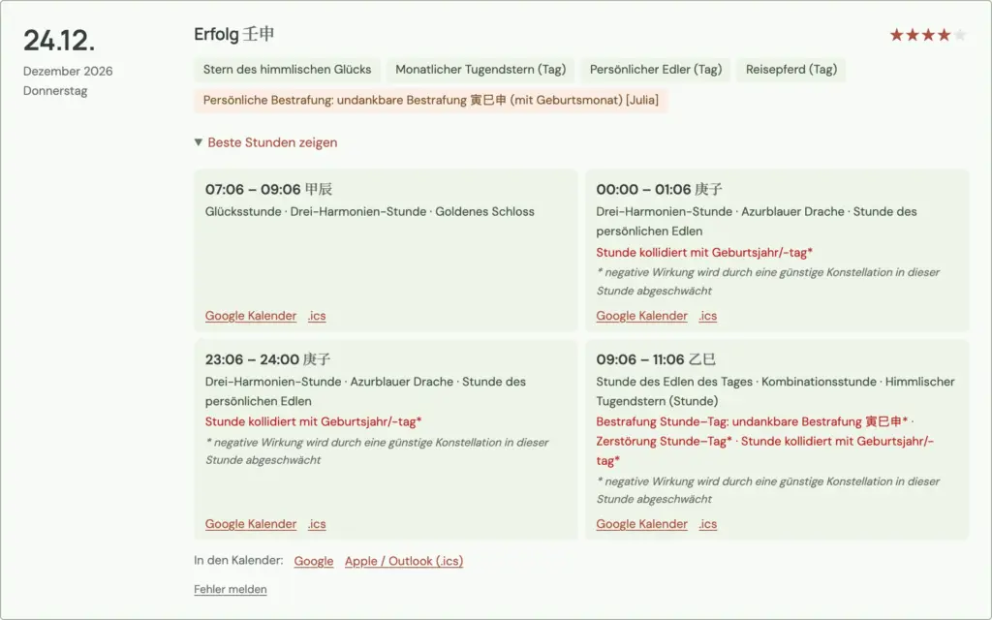The image size is (992, 620).
Task: Click the four-star rating
Action: click(928, 35)
